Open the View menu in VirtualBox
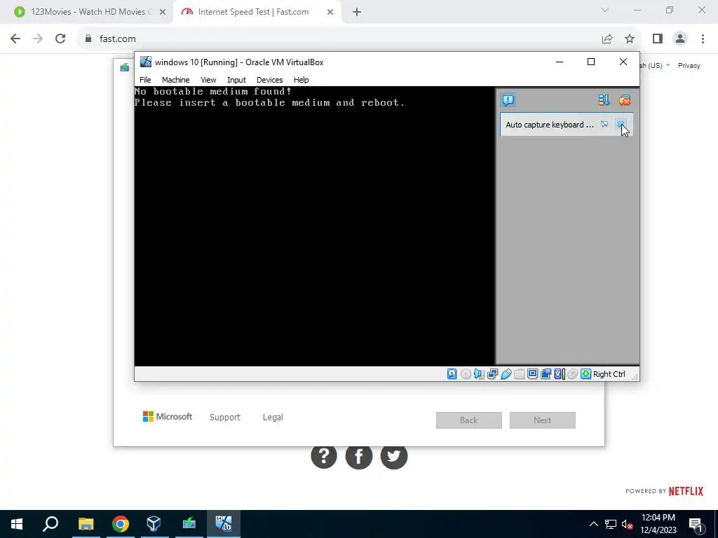 pyautogui.click(x=208, y=80)
